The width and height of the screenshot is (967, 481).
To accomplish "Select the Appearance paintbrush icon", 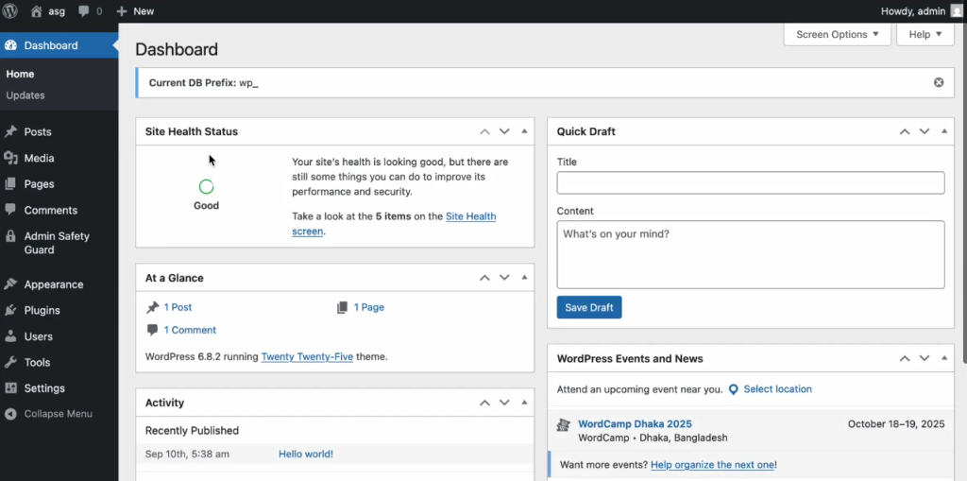I will point(10,284).
